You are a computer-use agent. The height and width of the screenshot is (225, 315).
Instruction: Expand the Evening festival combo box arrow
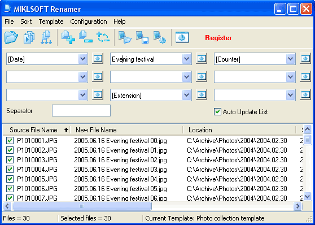click(x=187, y=59)
